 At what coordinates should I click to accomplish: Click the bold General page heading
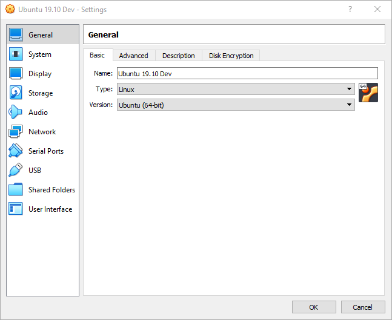click(103, 34)
